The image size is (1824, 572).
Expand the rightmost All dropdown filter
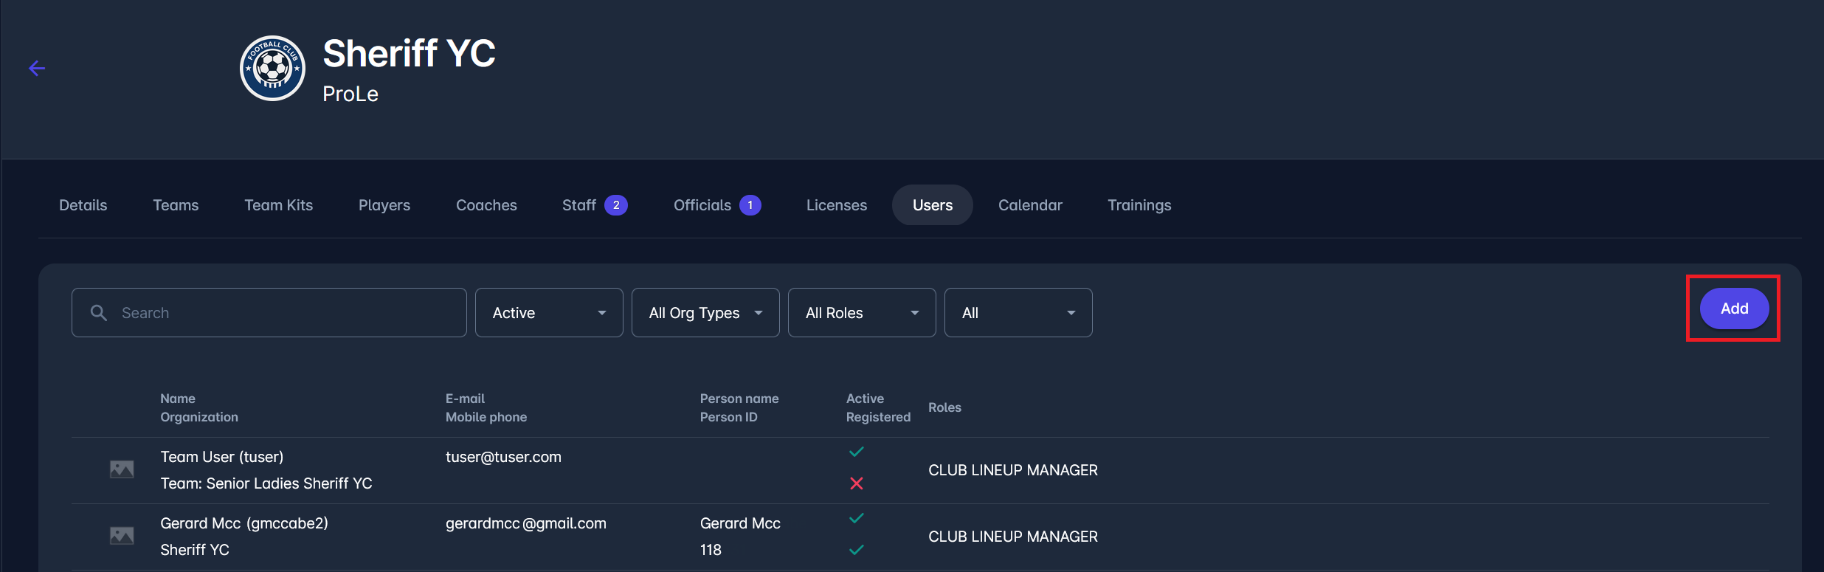(x=1018, y=313)
